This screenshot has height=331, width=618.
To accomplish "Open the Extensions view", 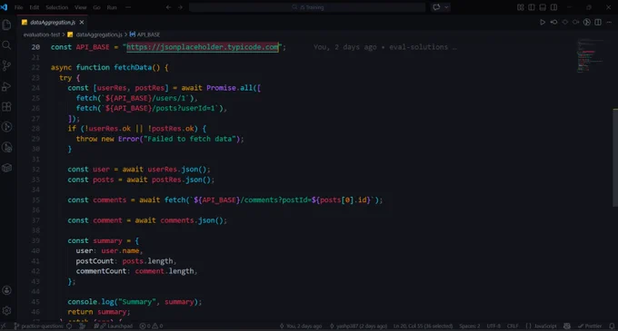I will [x=6, y=106].
